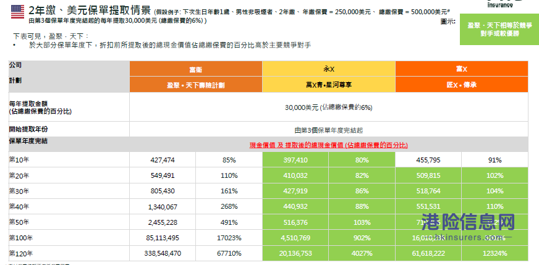Click the '67710%' cell
The width and height of the screenshot is (539, 265).
tap(229, 253)
